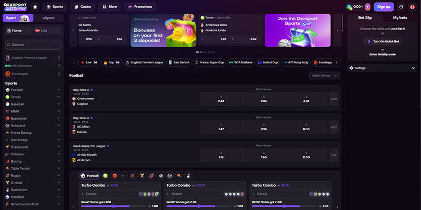
Task: Click Boxing glove sidebar icon
Action: pos(7,161)
